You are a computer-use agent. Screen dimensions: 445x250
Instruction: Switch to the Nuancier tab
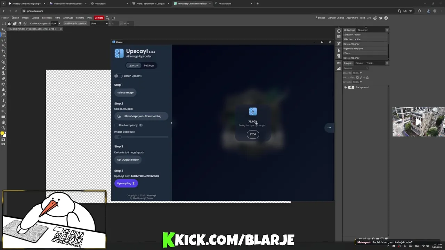(x=363, y=30)
